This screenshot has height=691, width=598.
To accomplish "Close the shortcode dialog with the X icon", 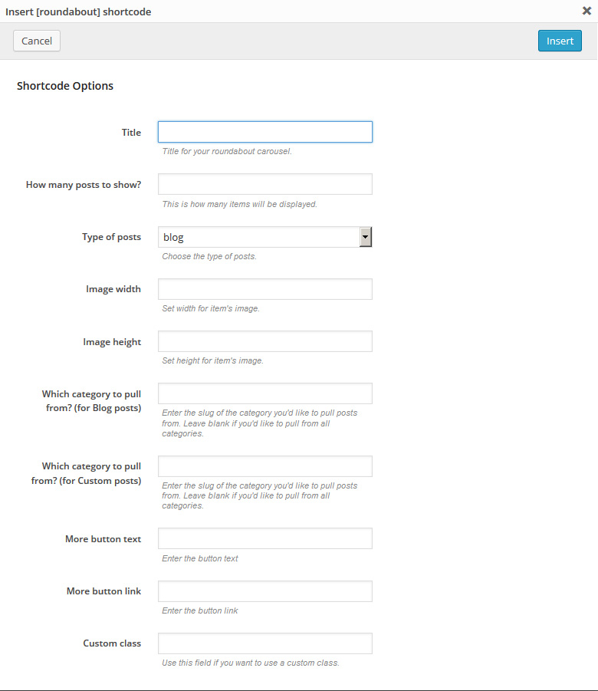I will pyautogui.click(x=586, y=11).
